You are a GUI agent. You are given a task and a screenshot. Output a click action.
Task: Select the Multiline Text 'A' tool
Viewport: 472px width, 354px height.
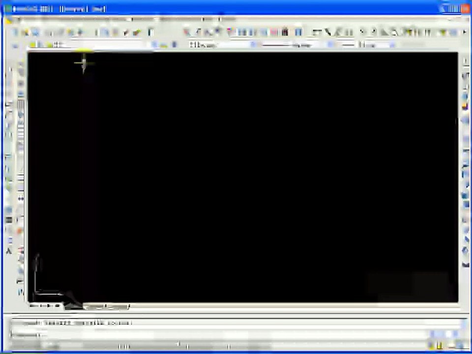point(9,251)
